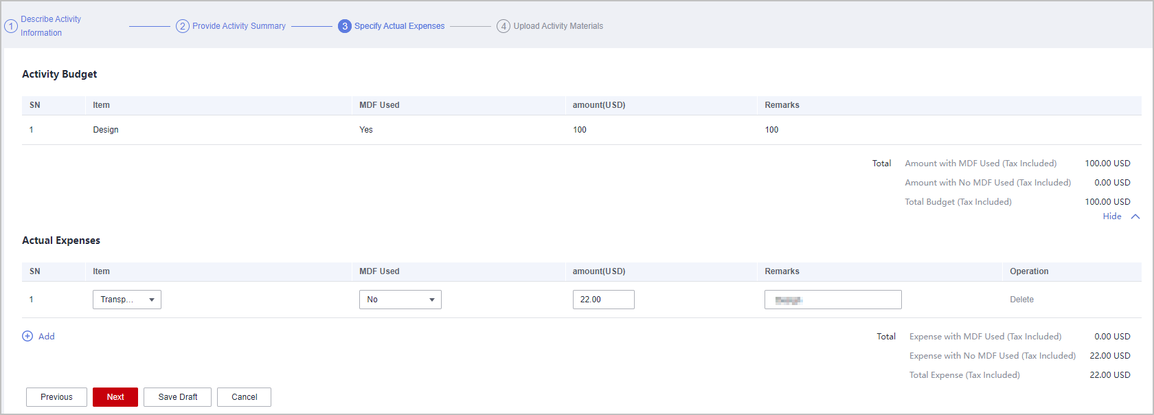
Task: Click the step 1 circle icon
Action: 11,26
